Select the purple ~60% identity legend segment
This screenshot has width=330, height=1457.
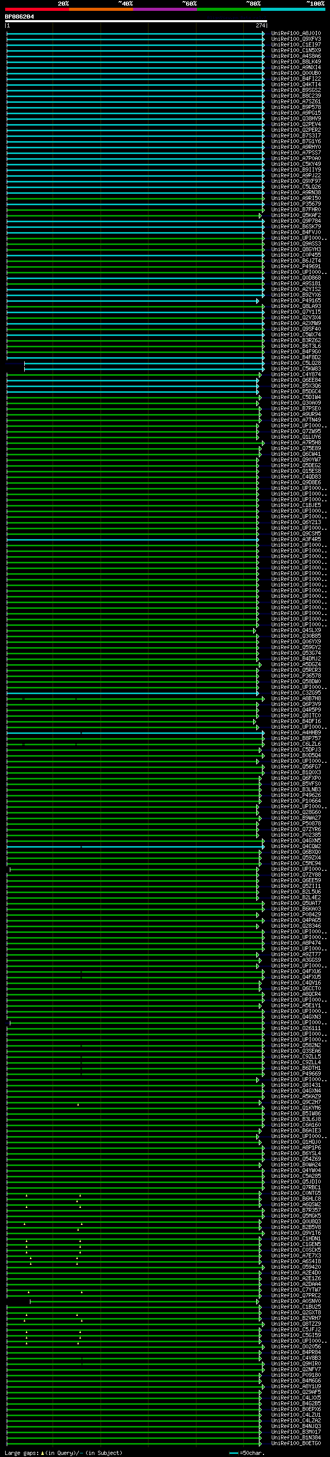166,9
